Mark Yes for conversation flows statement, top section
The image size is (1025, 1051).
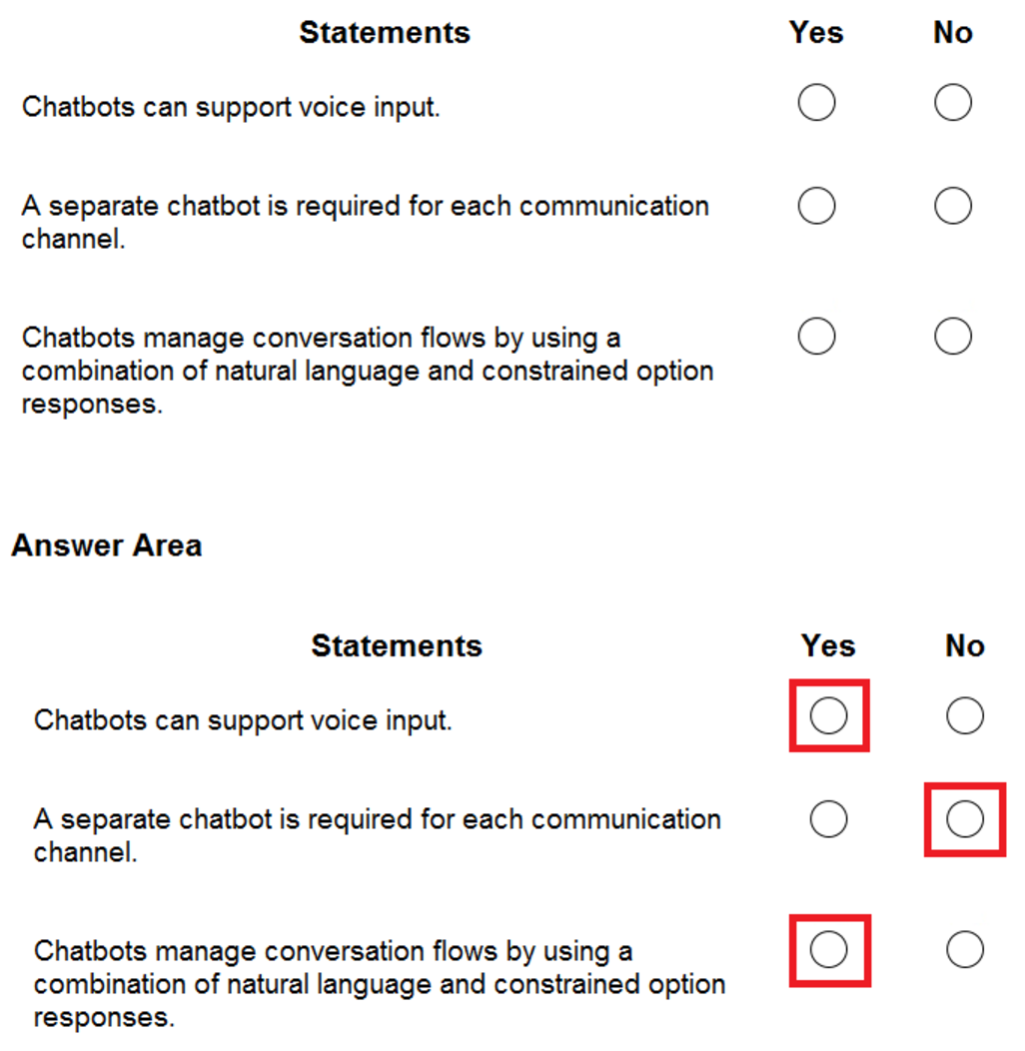click(x=816, y=337)
